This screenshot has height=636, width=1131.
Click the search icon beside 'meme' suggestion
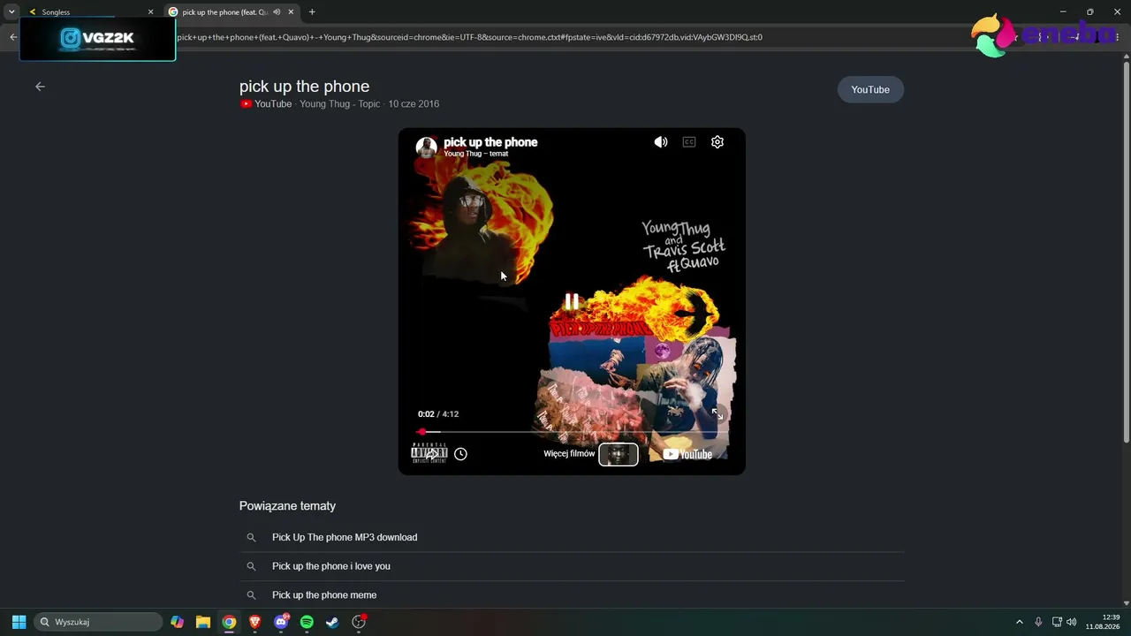click(251, 594)
